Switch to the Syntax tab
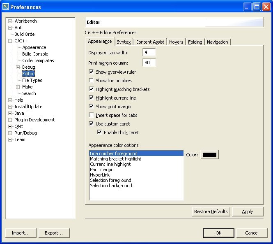 click(x=124, y=42)
